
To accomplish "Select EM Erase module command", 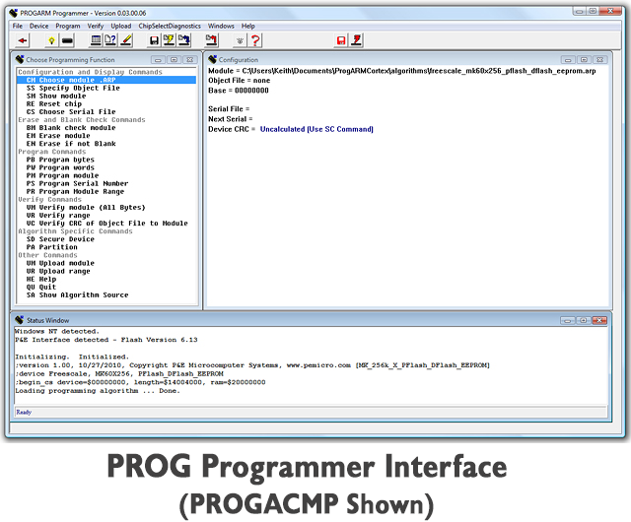I will coord(58,136).
